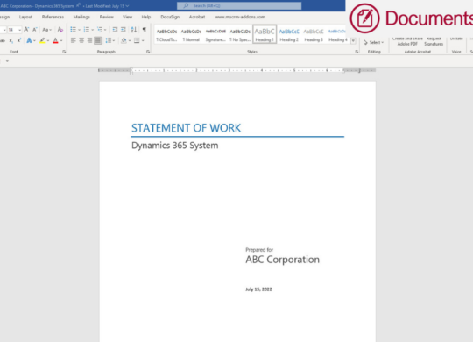The width and height of the screenshot is (473, 342).
Task: Click the Borders icon
Action: pos(137,40)
